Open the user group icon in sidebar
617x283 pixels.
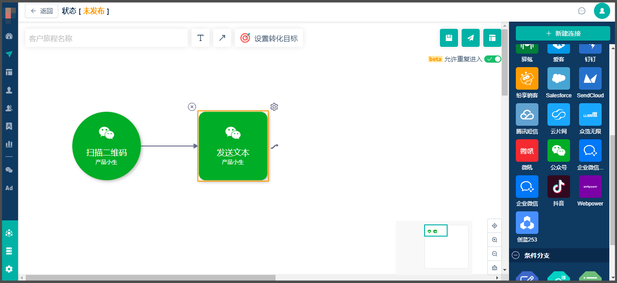9,108
